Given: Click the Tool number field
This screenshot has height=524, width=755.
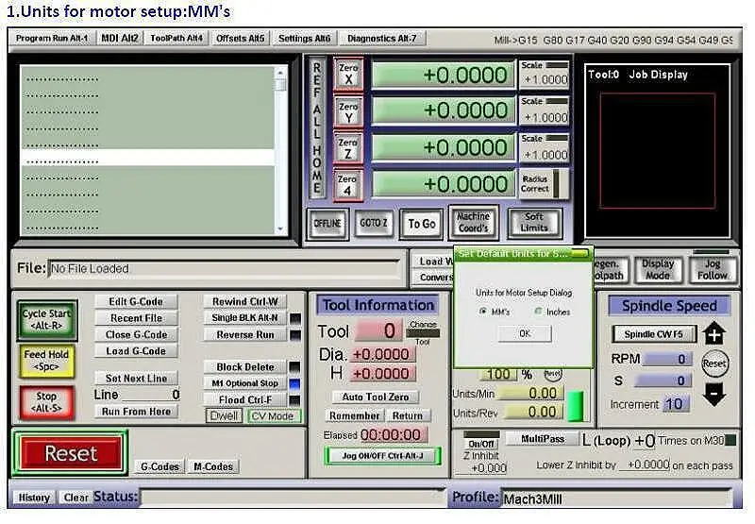Looking at the screenshot, I should [x=378, y=330].
